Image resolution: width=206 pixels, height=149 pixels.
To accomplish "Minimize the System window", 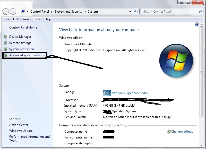I will pos(182,3).
